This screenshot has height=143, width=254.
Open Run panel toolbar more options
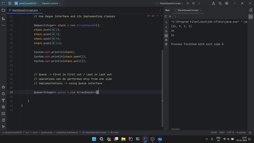[175, 16]
